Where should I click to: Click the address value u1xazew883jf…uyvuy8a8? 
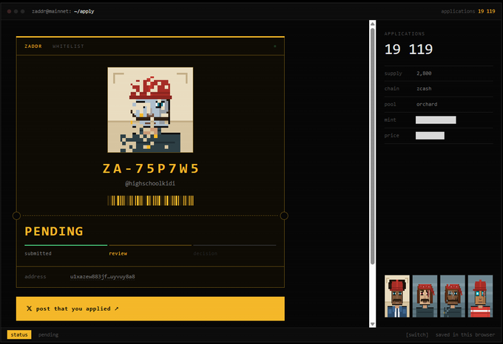(102, 277)
